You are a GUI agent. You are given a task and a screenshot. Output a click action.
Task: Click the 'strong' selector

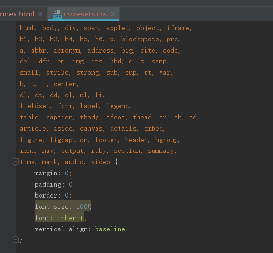[88, 72]
